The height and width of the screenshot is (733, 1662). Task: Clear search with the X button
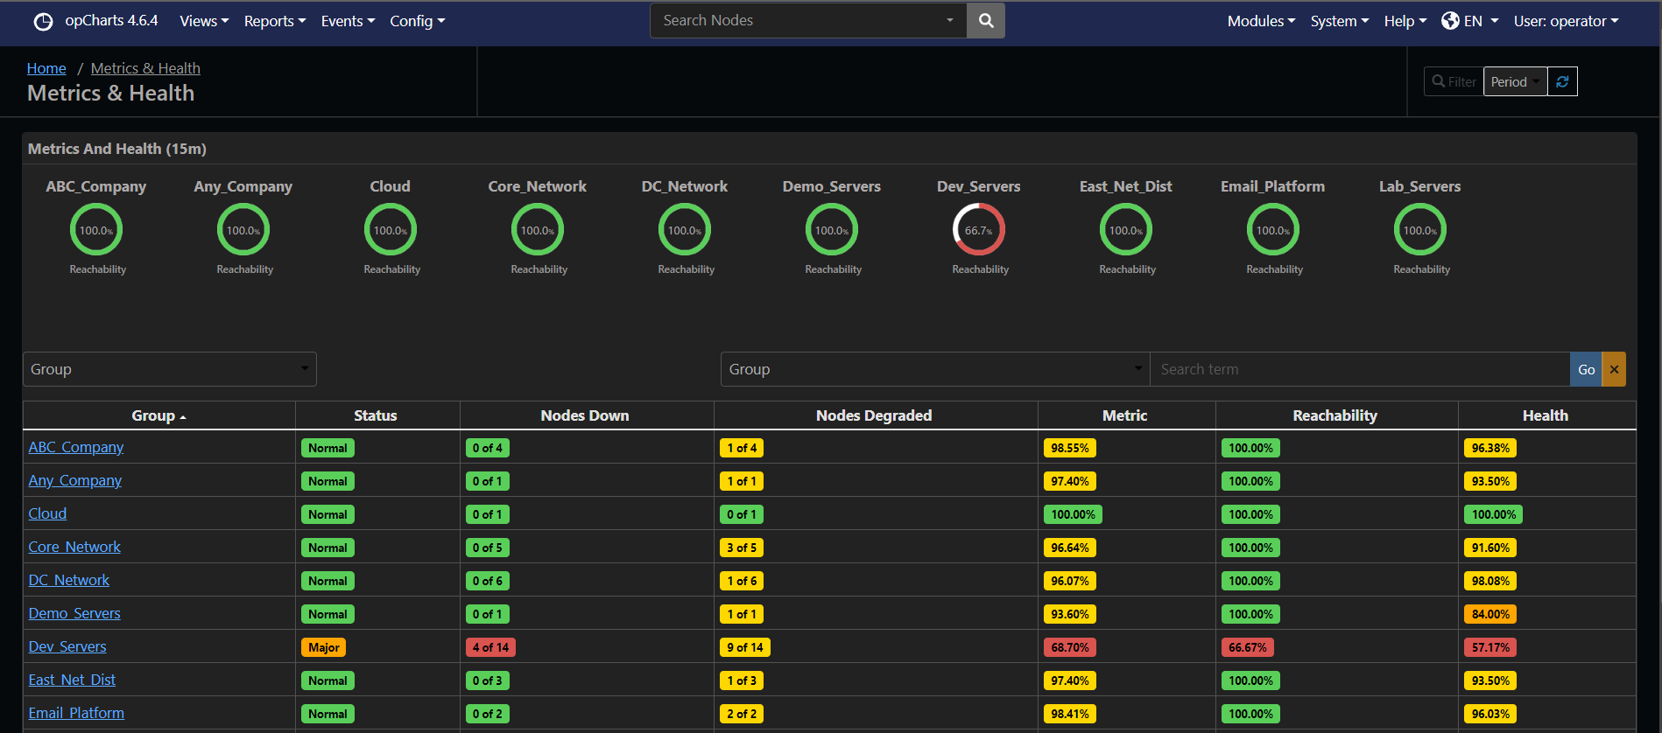tap(1614, 369)
